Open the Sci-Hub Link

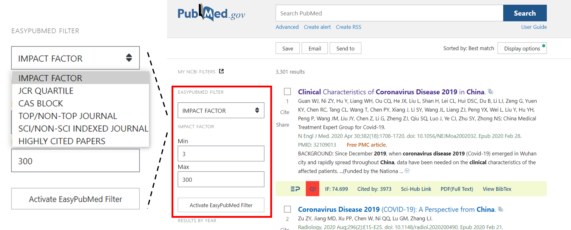coord(416,189)
